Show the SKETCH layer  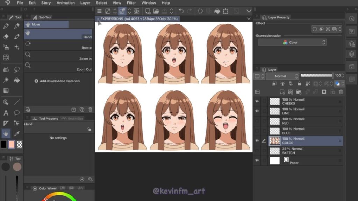point(257,151)
